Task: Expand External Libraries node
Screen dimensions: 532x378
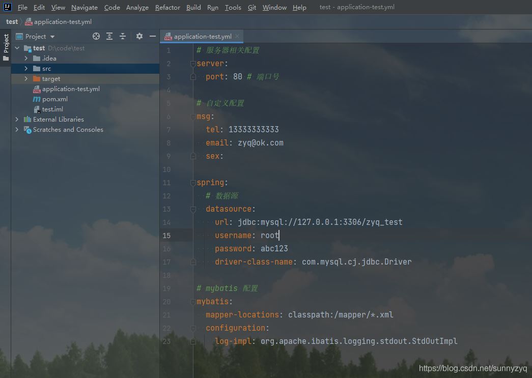Action: point(17,120)
